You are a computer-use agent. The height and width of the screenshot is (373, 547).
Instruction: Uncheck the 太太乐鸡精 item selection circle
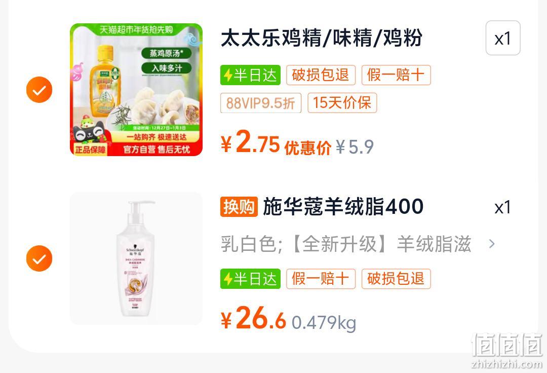pyautogui.click(x=39, y=90)
